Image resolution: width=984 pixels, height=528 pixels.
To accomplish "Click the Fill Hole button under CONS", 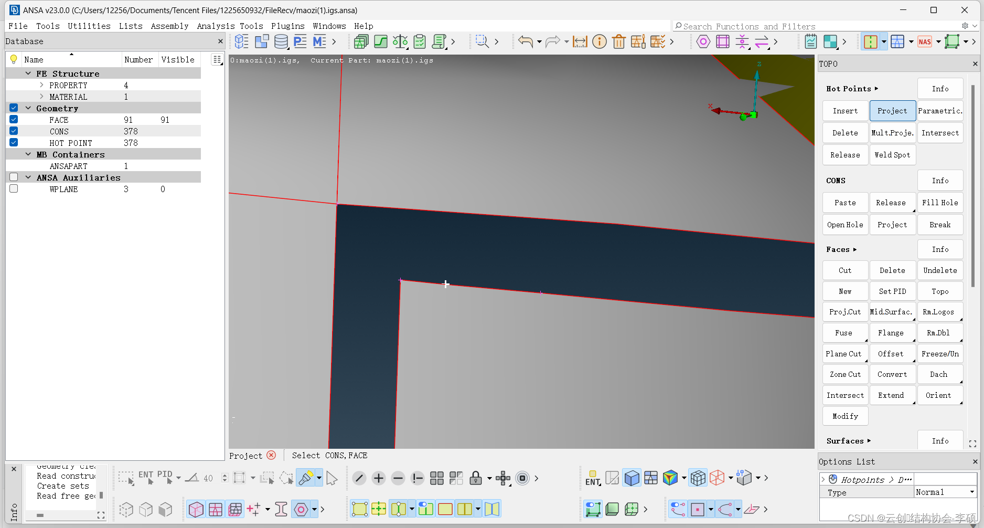I will click(x=939, y=202).
